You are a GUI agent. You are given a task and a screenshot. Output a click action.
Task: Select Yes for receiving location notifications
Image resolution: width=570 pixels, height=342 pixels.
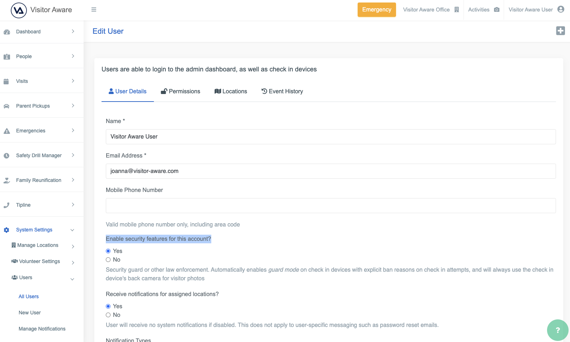[x=108, y=306]
